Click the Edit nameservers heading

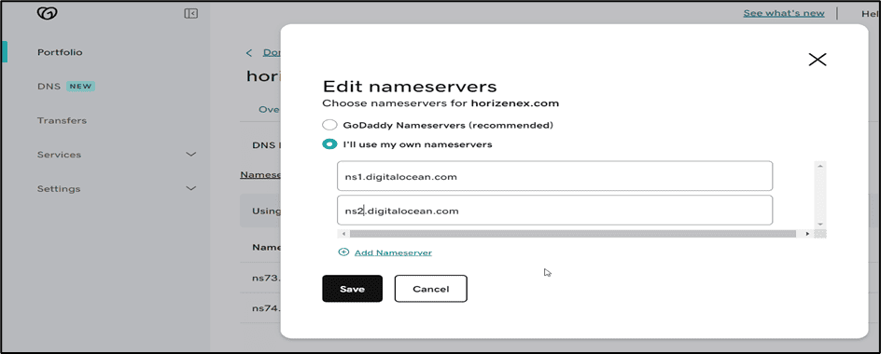410,87
